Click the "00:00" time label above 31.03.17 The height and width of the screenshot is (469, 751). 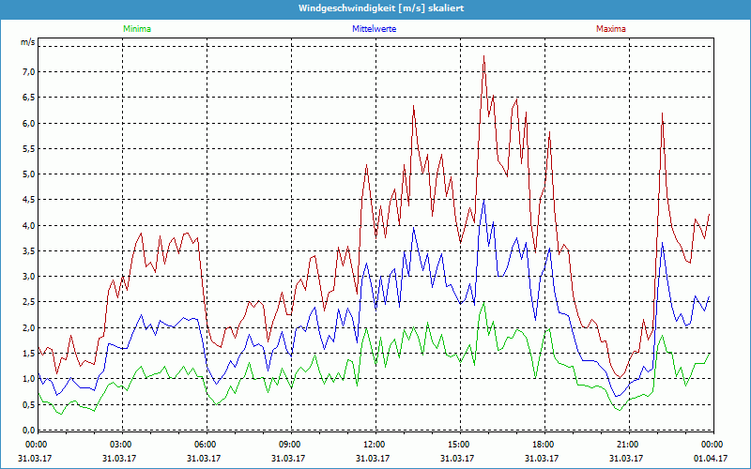coord(35,445)
